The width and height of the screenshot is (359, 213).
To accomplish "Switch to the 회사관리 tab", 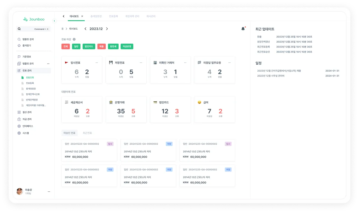I will click(151, 16).
